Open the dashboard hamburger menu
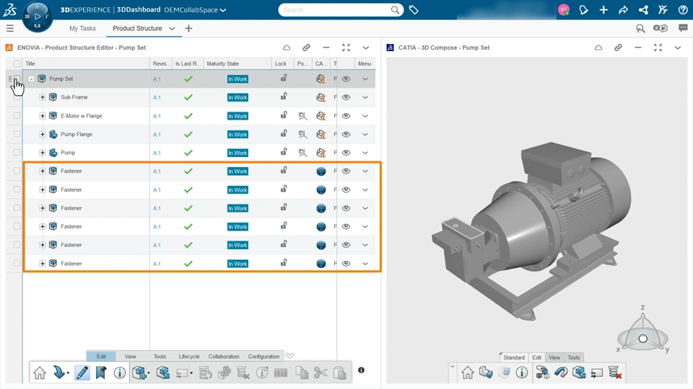Image resolution: width=693 pixels, height=389 pixels. tap(9, 28)
